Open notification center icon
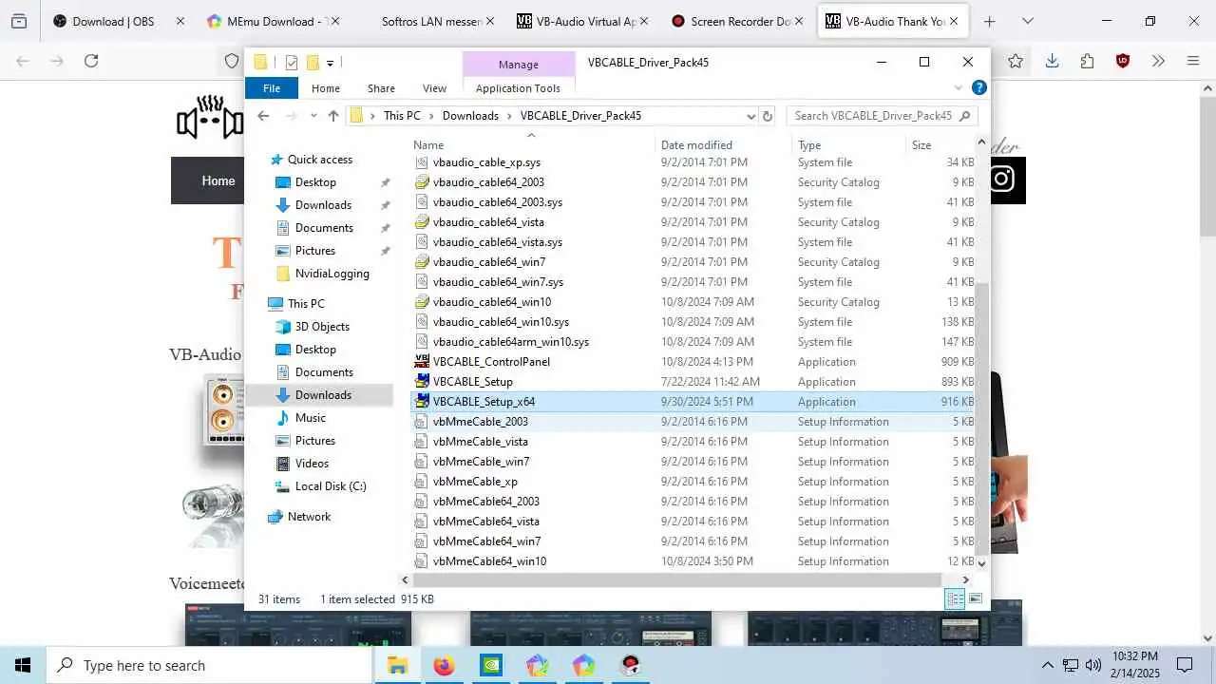The image size is (1216, 684). [1185, 665]
